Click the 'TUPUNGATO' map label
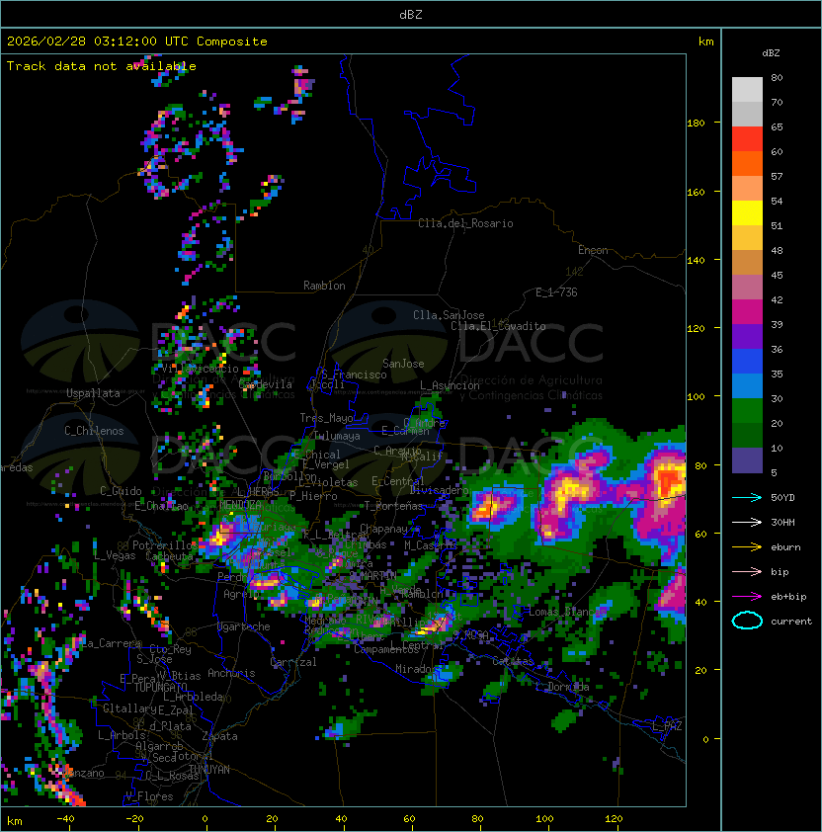 pos(160,688)
